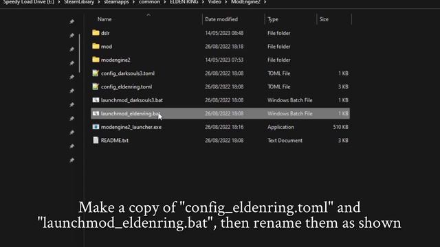The height and width of the screenshot is (247, 440).
Task: Go to ModEngine2 in the address path
Action: 245,2
